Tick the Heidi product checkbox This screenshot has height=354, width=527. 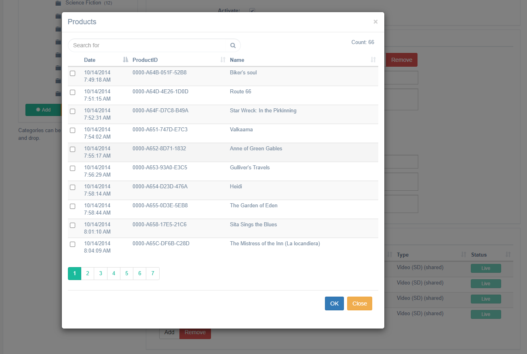pos(73,187)
